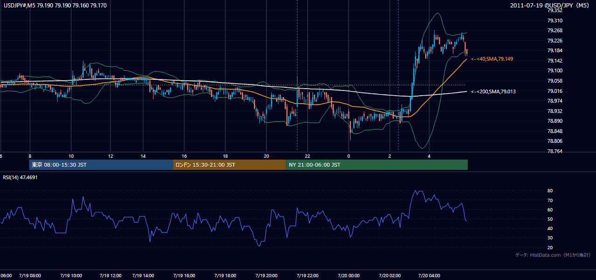Screen dimensions: 596x280
Task: Click the RSI(14) 47.4691 indicator label
Action: [x=20, y=177]
